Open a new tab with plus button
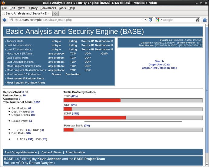The image size is (209, 167). (x=56, y=13)
